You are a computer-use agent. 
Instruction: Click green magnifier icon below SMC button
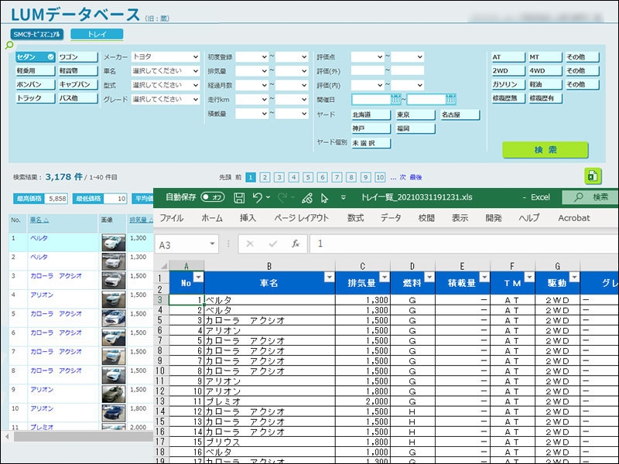tap(9, 45)
